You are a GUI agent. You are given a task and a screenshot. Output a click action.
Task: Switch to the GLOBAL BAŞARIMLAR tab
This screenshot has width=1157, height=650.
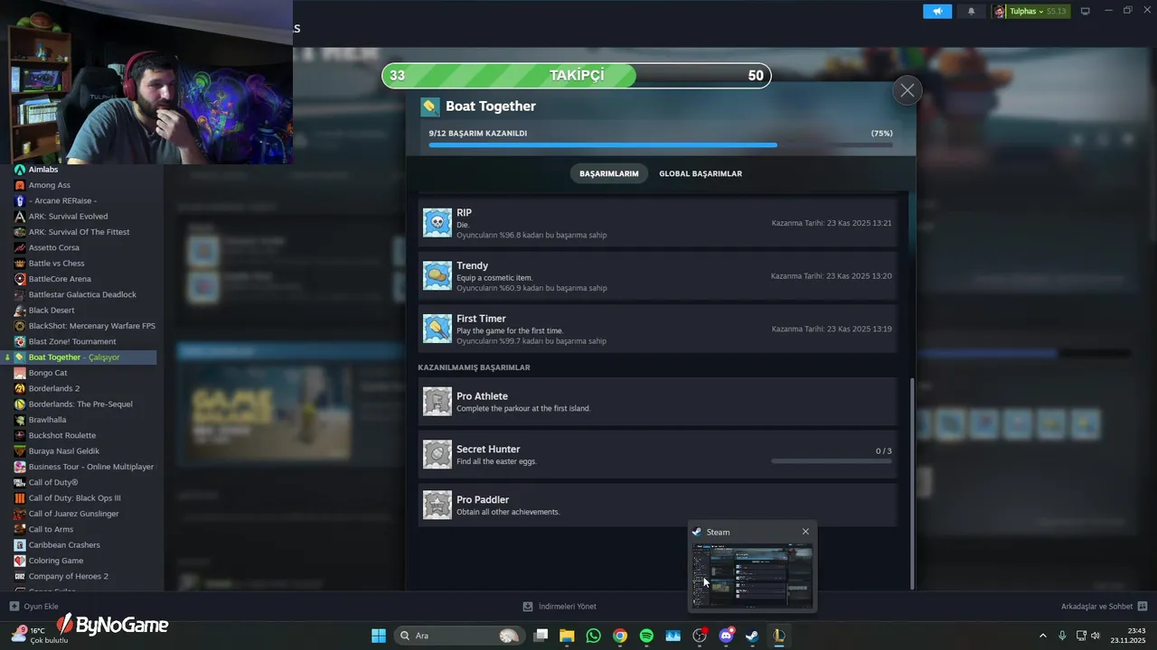coord(701,173)
